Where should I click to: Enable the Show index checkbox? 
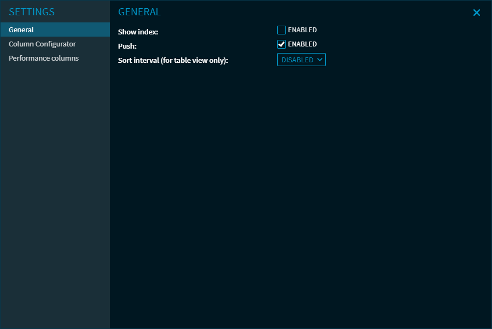pos(282,30)
